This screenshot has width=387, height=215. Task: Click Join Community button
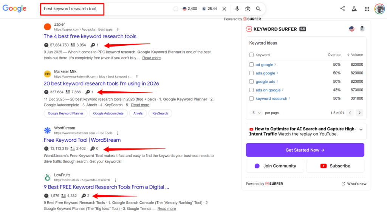(x=275, y=166)
